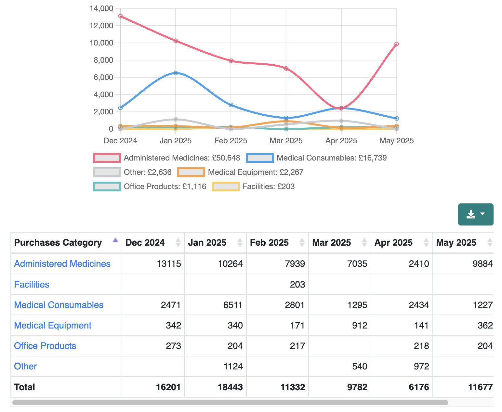Click the sort icon on Jan 2025 column

click(240, 242)
